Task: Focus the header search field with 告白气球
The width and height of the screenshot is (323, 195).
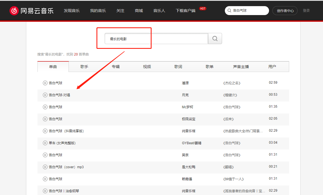Action: [247, 11]
